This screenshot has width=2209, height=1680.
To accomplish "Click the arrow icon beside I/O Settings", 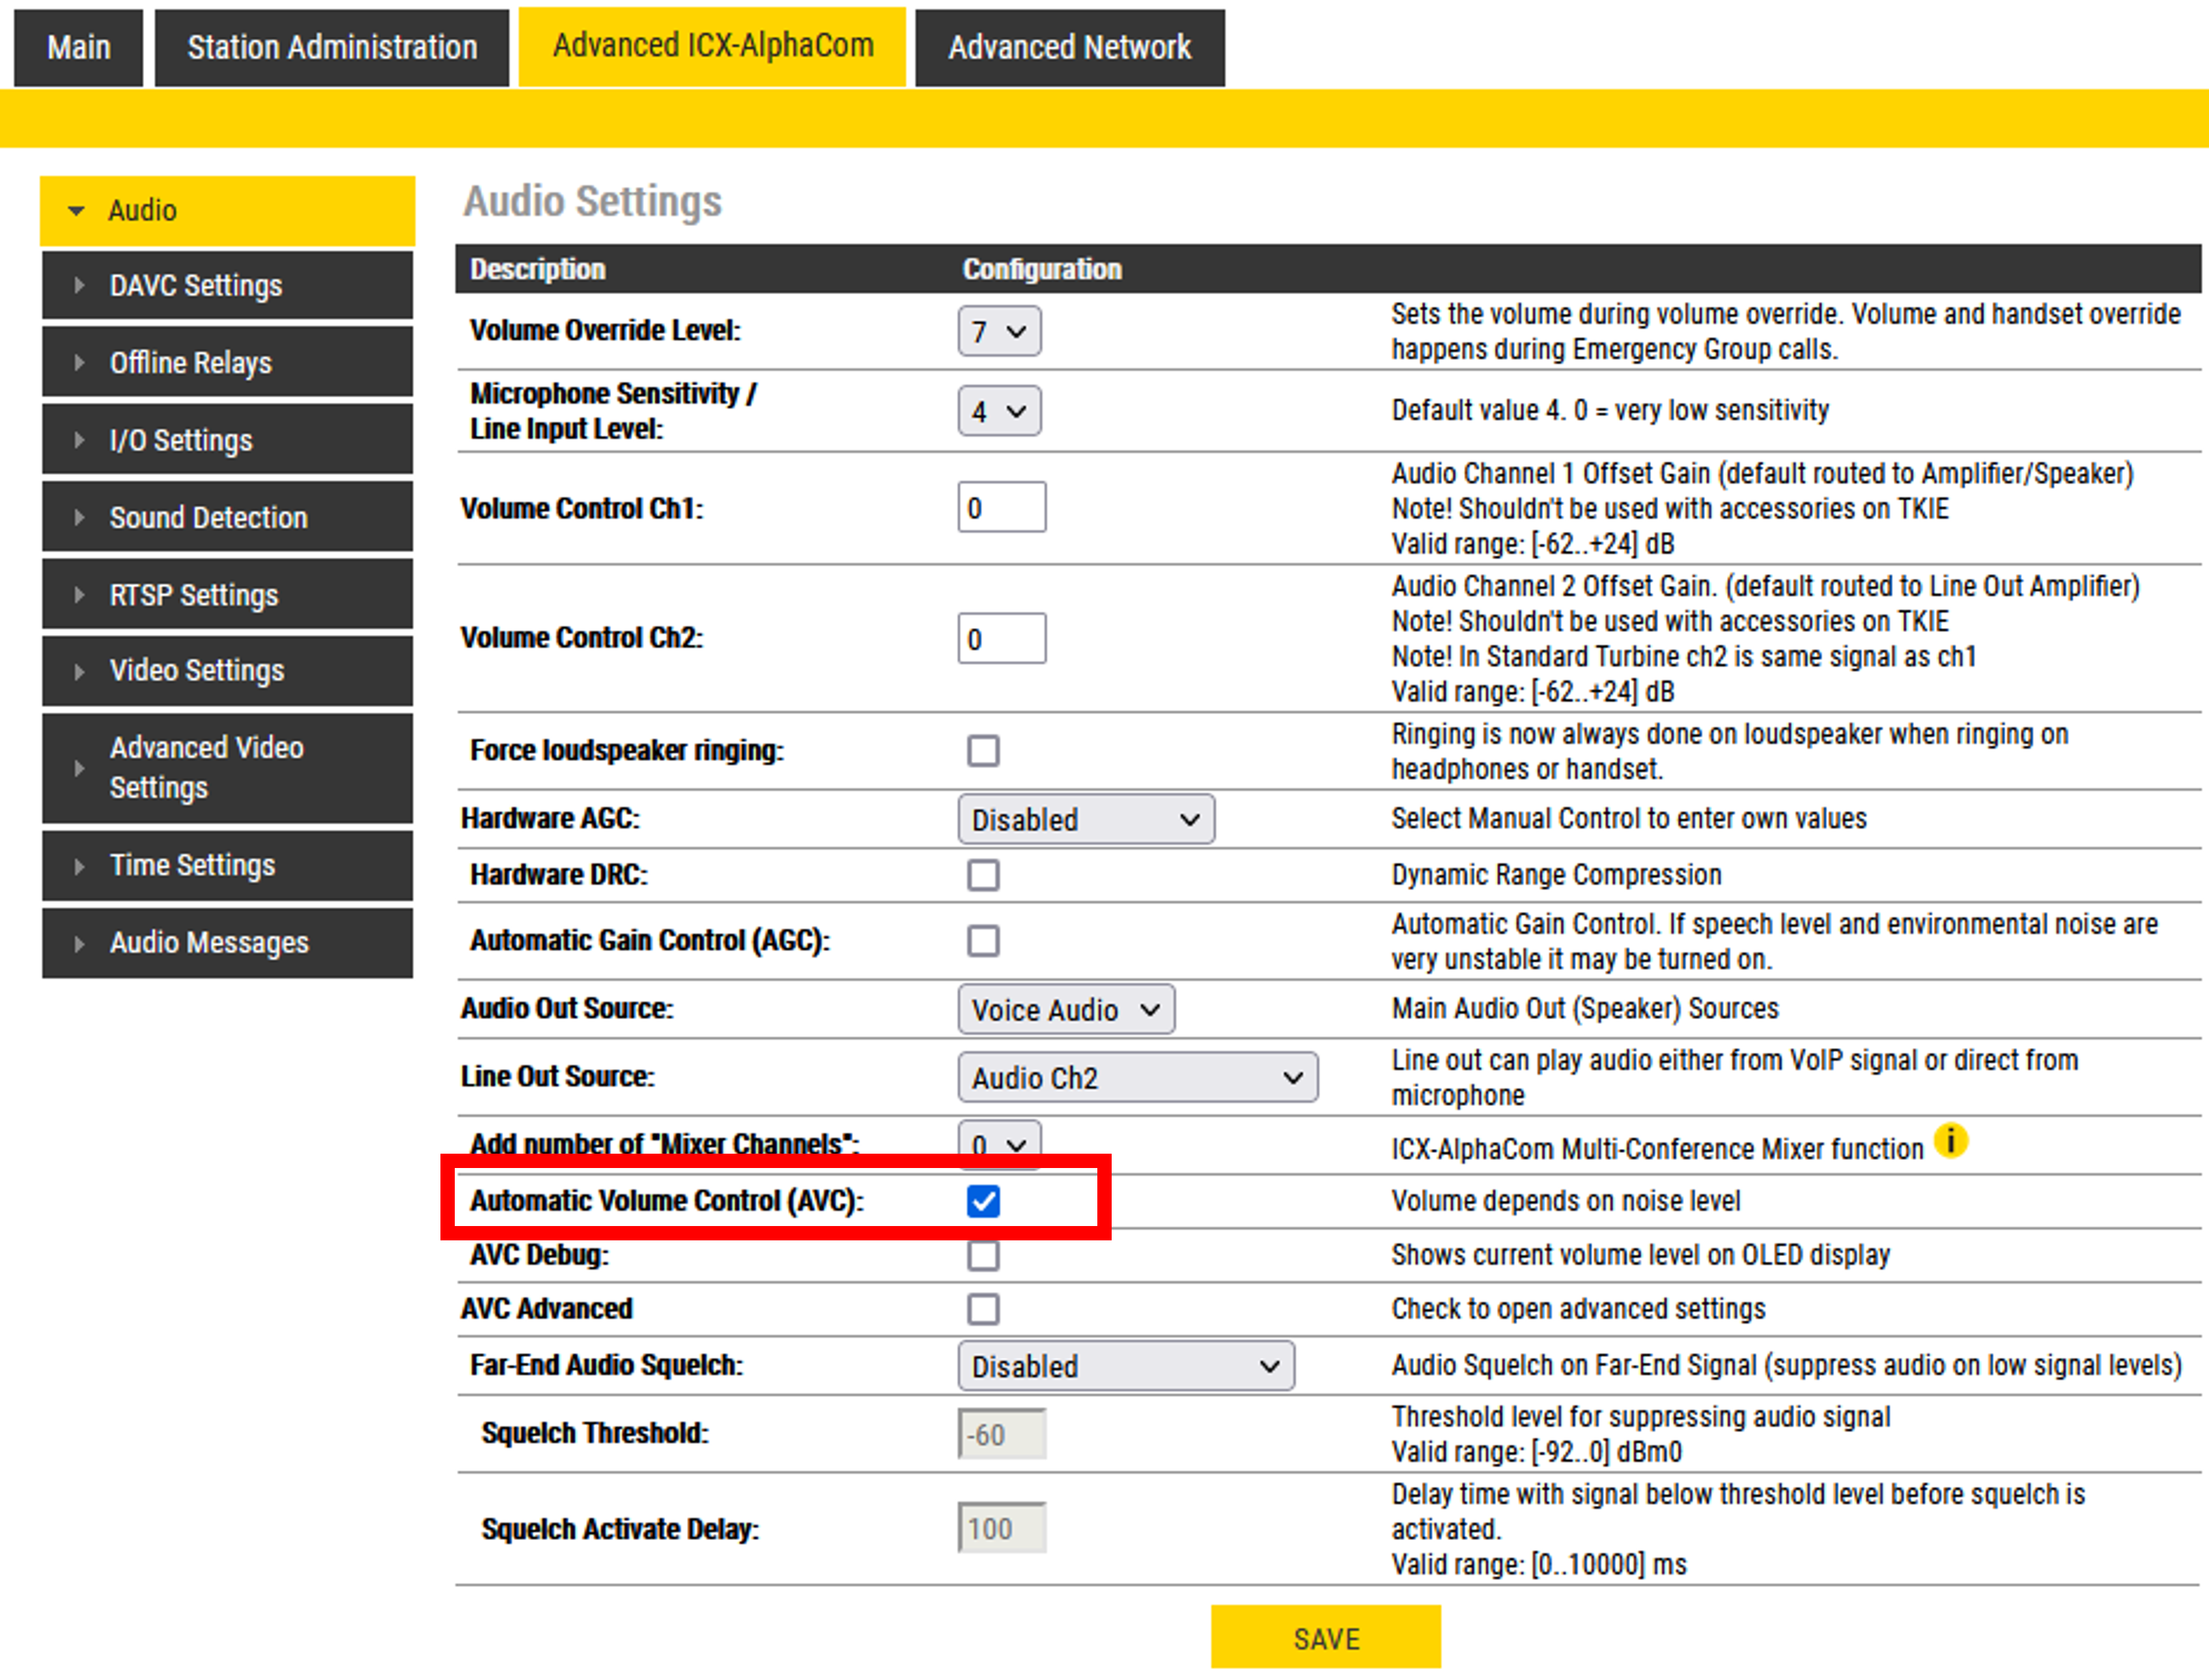I will [79, 440].
